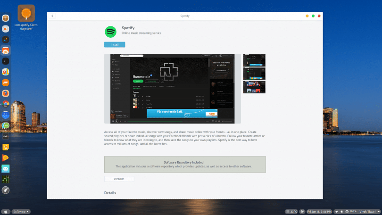
Task: Open the Maps app in the dock
Action: (x=5, y=72)
